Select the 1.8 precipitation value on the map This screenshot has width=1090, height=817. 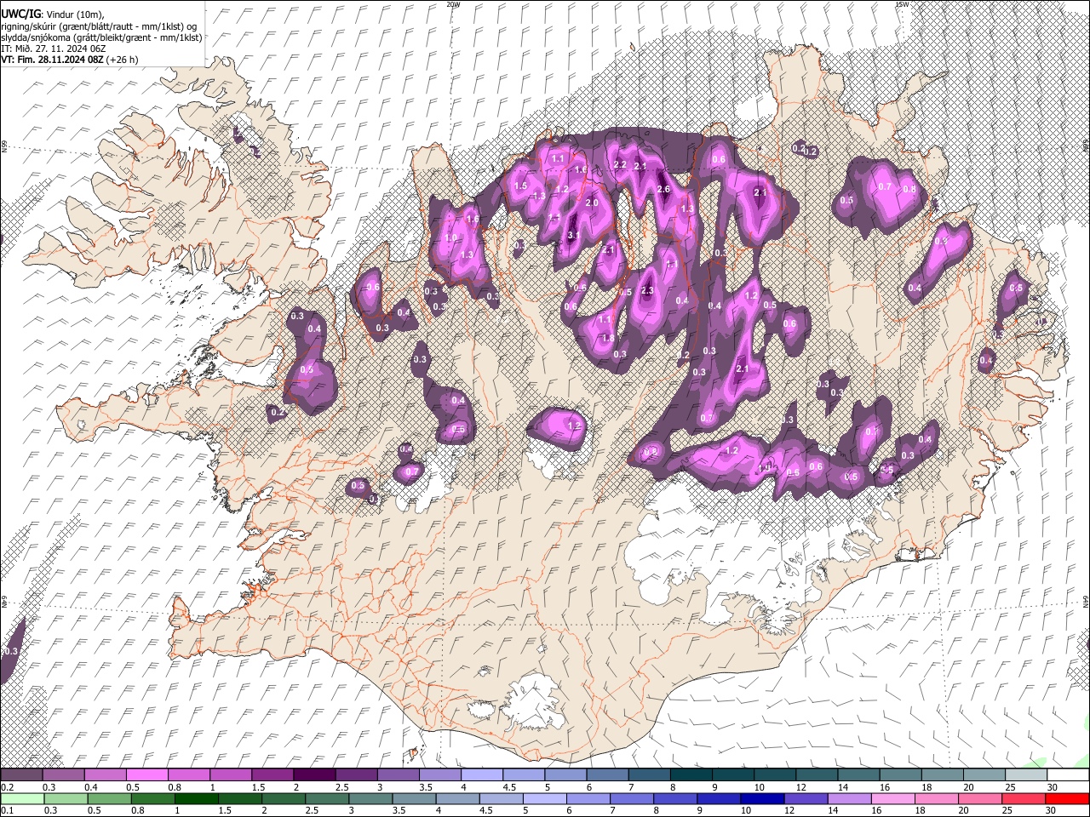click(x=608, y=338)
